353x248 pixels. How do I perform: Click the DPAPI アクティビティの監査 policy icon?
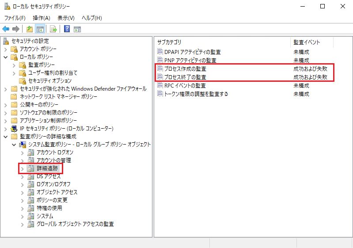coord(160,52)
